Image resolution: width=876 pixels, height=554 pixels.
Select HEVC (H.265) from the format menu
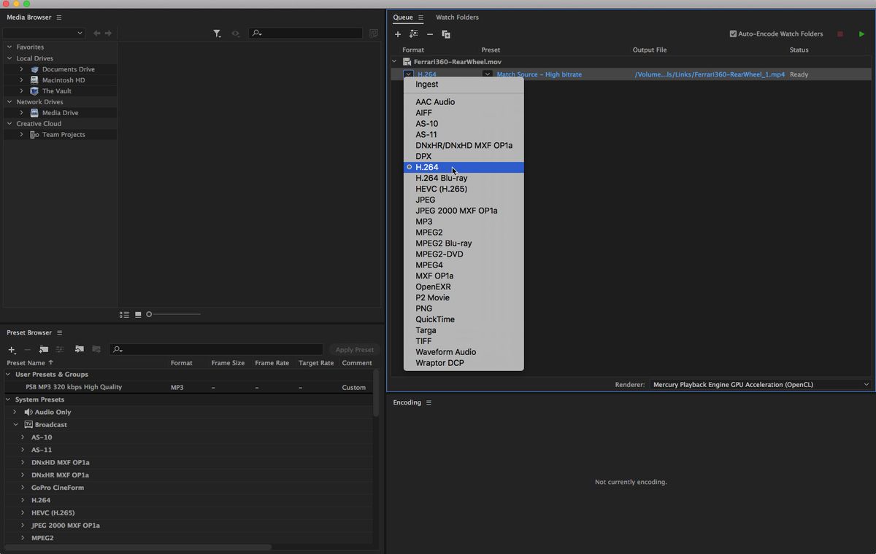(440, 188)
